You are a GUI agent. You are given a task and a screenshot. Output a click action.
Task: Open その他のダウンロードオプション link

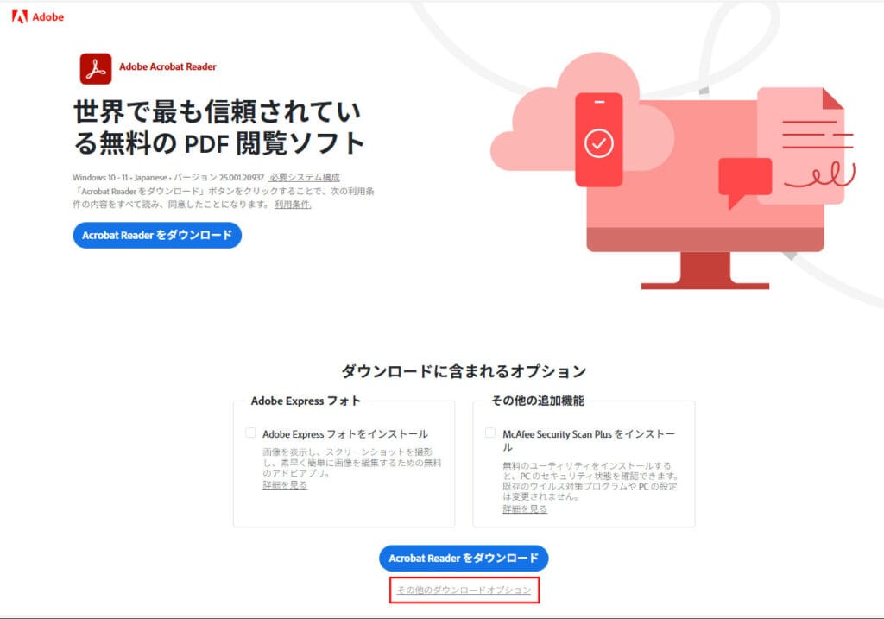coord(464,590)
